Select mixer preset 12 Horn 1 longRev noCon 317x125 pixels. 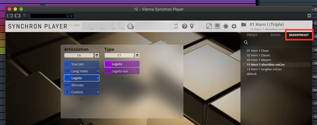pyautogui.click(x=276, y=69)
